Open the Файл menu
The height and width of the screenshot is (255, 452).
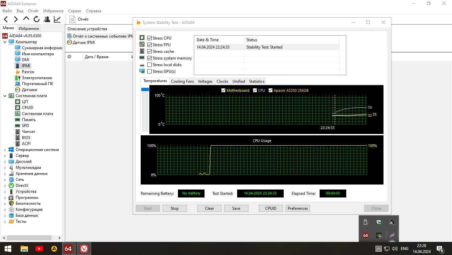point(7,11)
